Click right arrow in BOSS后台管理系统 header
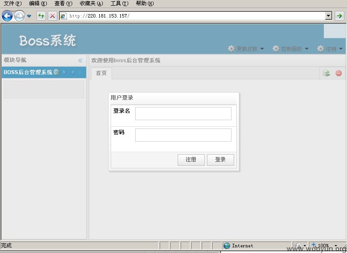The width and height of the screenshot is (347, 253). point(64,72)
